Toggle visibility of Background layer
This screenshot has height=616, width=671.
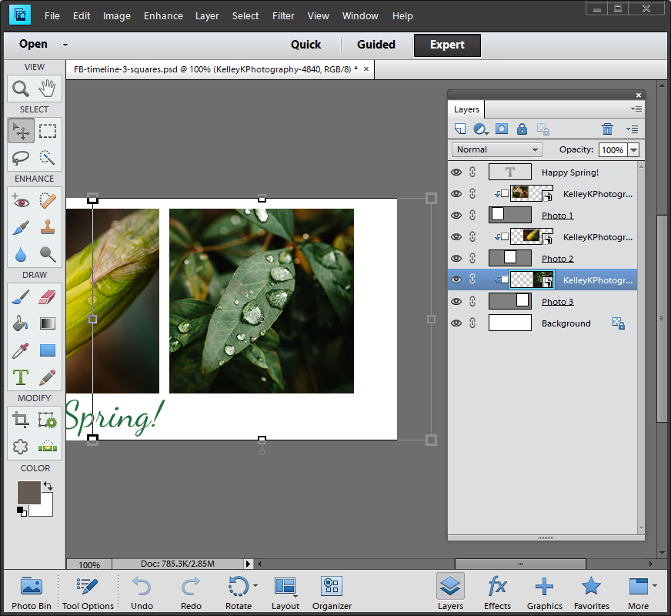456,323
